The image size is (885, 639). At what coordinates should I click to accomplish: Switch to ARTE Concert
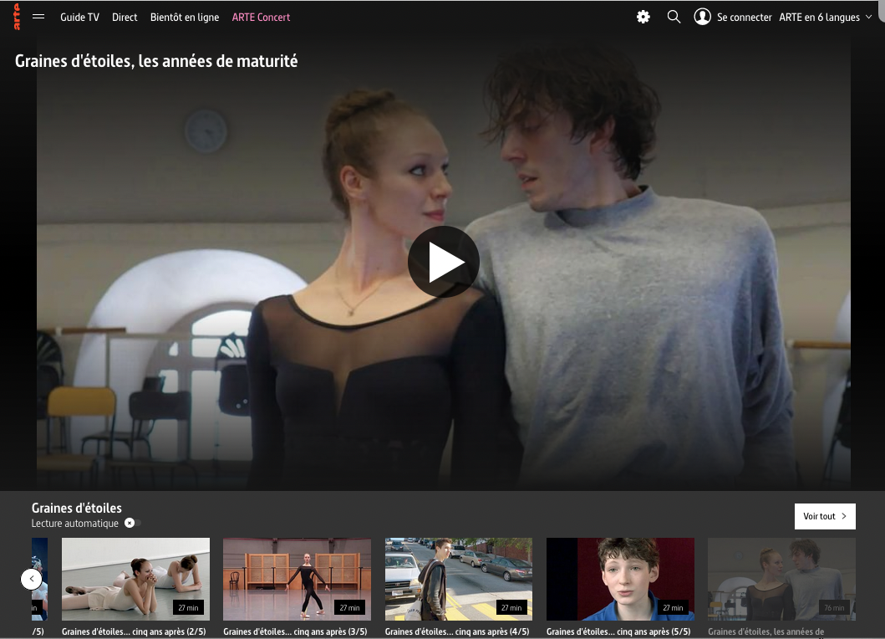point(261,18)
